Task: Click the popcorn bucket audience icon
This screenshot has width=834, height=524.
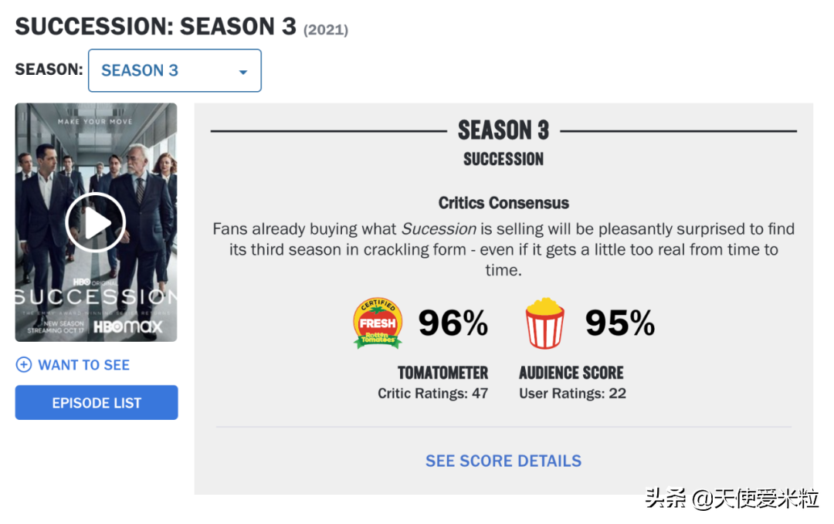Action: point(544,323)
